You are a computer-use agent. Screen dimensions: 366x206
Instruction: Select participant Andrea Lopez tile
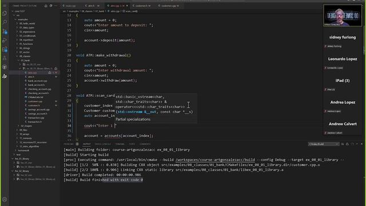pyautogui.click(x=343, y=102)
